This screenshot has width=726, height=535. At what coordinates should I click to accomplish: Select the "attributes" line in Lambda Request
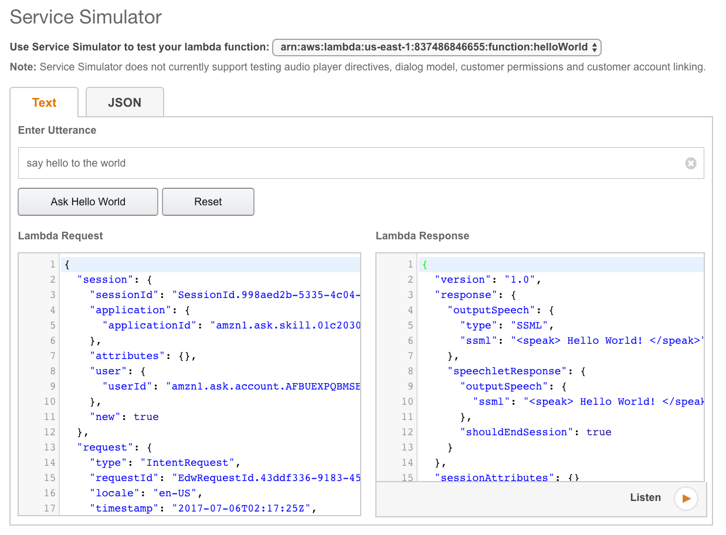pyautogui.click(x=143, y=356)
